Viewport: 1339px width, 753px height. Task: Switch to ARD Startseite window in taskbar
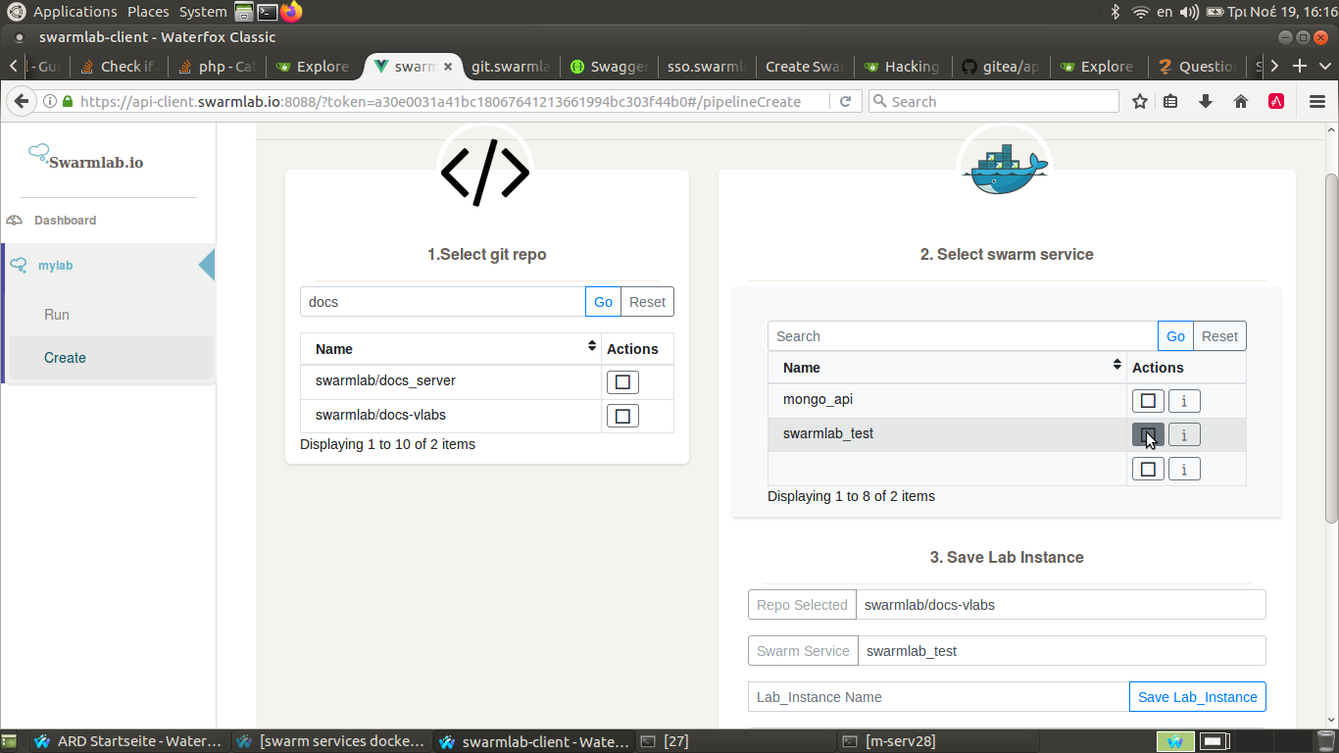tap(128, 741)
